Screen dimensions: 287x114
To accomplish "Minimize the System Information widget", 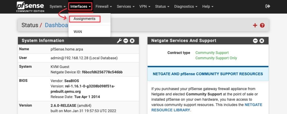I will [x=126, y=41].
